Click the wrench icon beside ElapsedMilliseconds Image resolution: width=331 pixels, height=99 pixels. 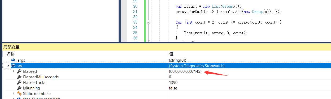(19, 77)
